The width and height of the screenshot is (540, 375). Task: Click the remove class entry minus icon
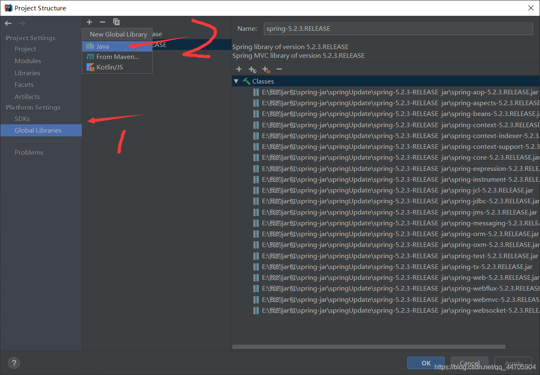[x=279, y=69]
